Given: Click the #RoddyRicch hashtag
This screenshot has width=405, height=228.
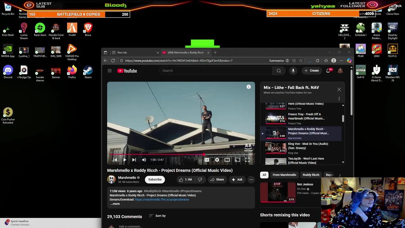Looking at the screenshot, I should pyautogui.click(x=153, y=191).
